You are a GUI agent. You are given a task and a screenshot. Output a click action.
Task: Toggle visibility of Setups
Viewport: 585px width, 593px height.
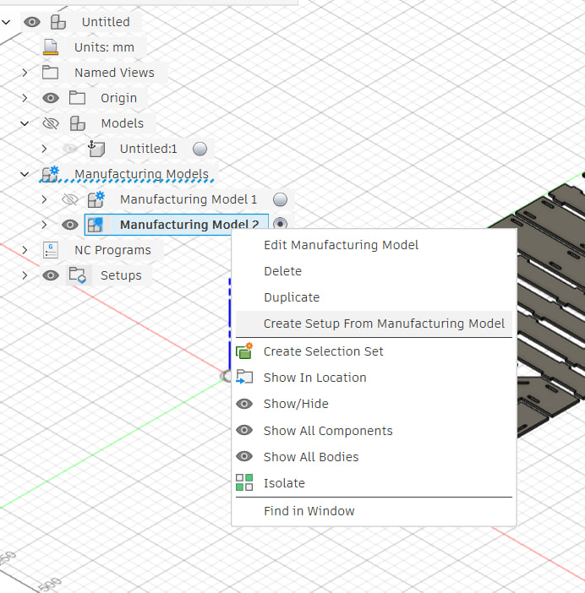pyautogui.click(x=51, y=275)
